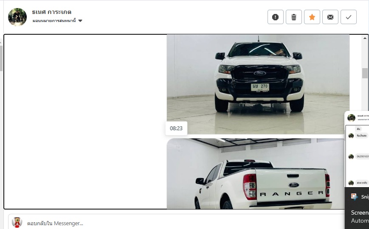Mark the conversation as done with the checkmark
This screenshot has width=369, height=229.
pyautogui.click(x=349, y=17)
